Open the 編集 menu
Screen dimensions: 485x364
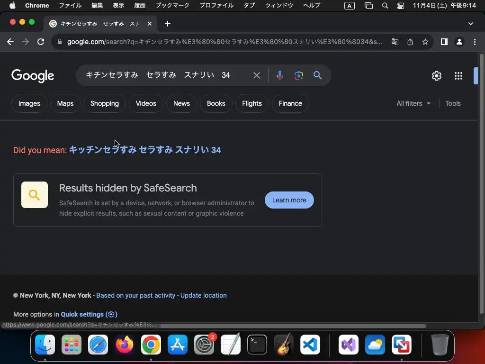coord(97,6)
